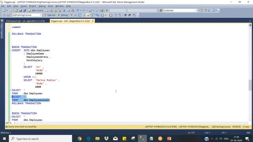The width and height of the screenshot is (253, 142).
Task: Click the New Query toolbar button
Action: pyautogui.click(x=36, y=11)
